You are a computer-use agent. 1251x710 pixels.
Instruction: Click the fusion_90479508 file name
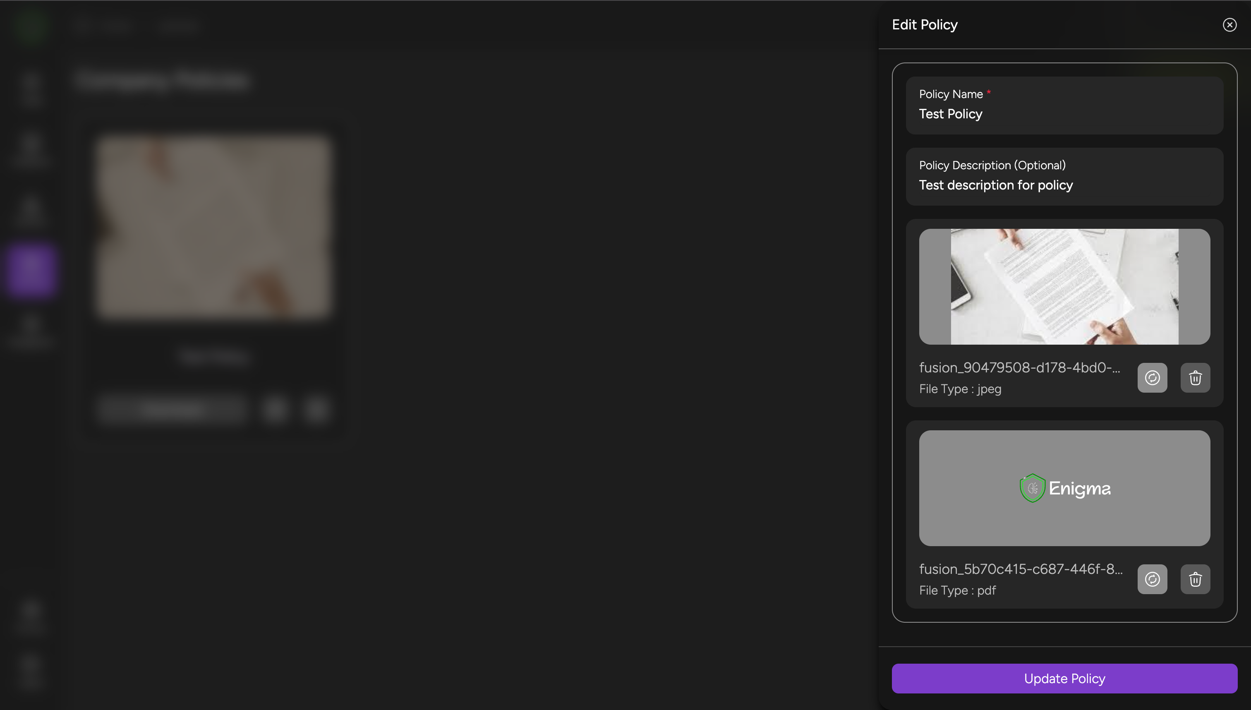[1019, 368]
